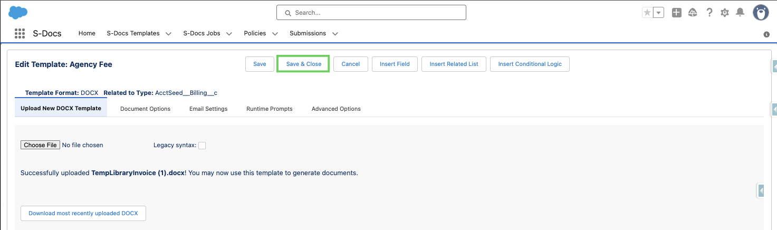Open the user profile avatar
The height and width of the screenshot is (230, 777).
[x=760, y=13]
